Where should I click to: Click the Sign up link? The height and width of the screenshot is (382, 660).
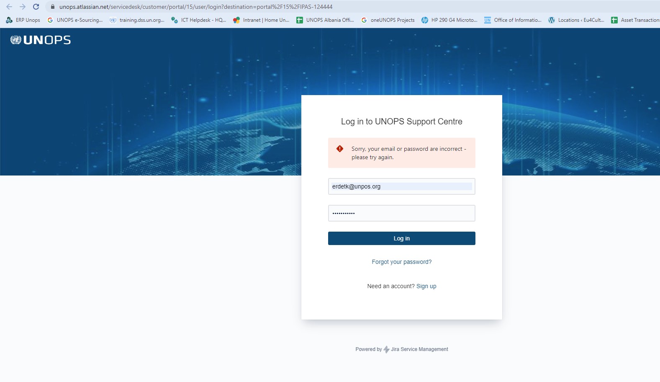pyautogui.click(x=426, y=286)
